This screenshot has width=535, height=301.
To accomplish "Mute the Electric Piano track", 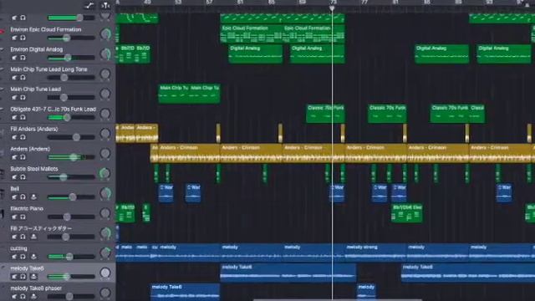I will pyautogui.click(x=14, y=217).
